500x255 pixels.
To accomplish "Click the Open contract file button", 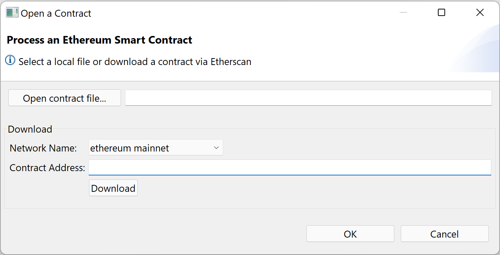I will point(65,98).
